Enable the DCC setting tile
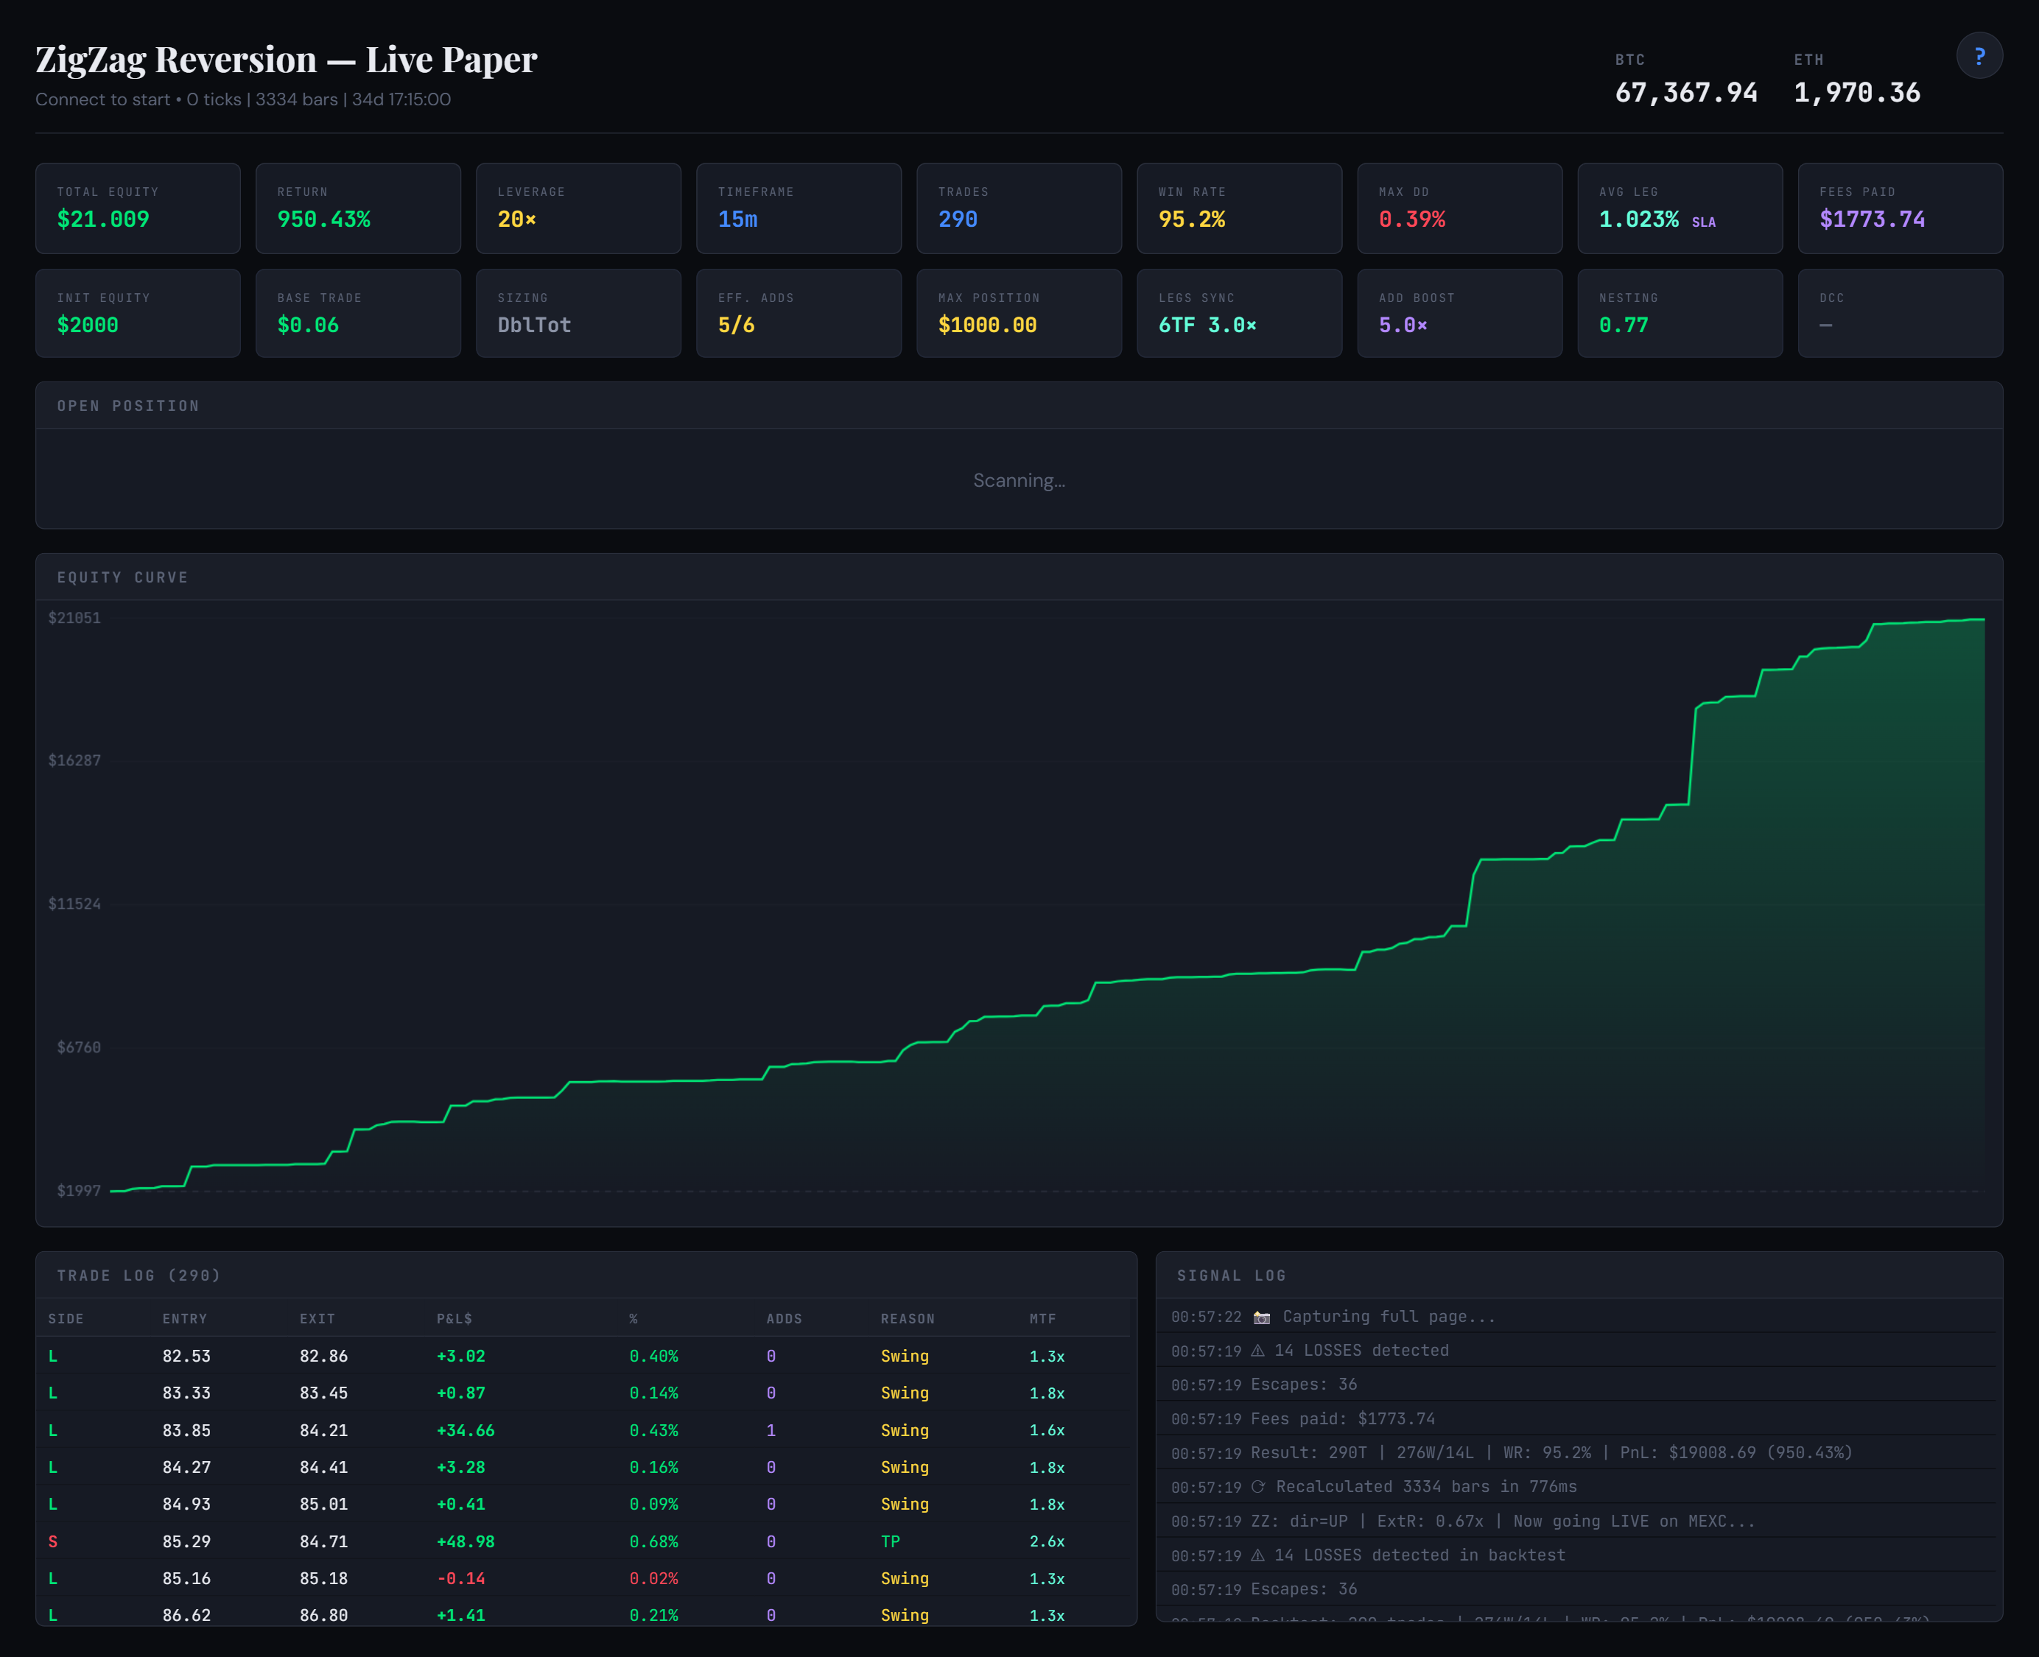 tap(1900, 313)
